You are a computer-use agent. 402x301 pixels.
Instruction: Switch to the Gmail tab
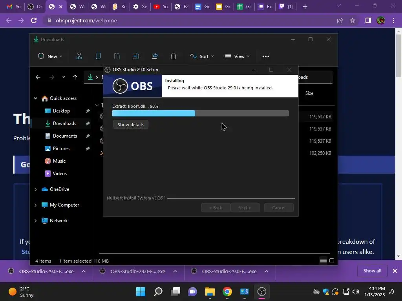14,7
